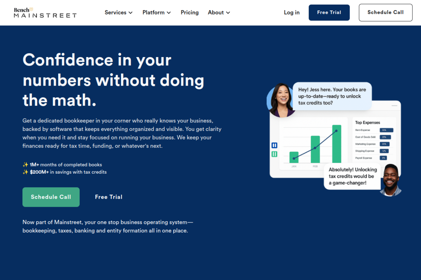Viewport: 421px width, 280px height.
Task: Click the dash icon on the dashboard card
Action: point(394,106)
